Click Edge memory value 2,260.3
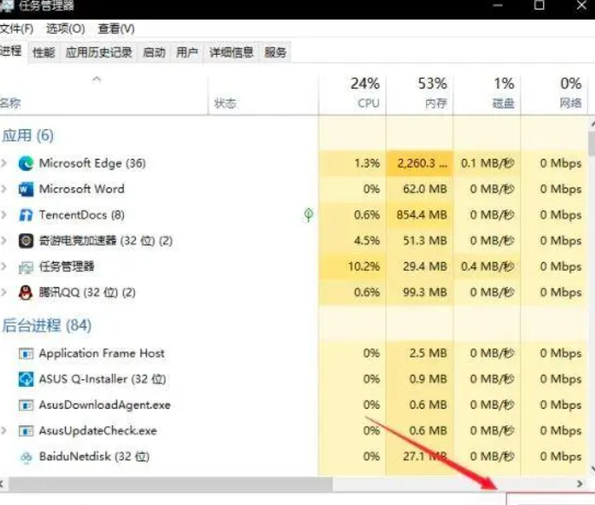 (x=420, y=163)
